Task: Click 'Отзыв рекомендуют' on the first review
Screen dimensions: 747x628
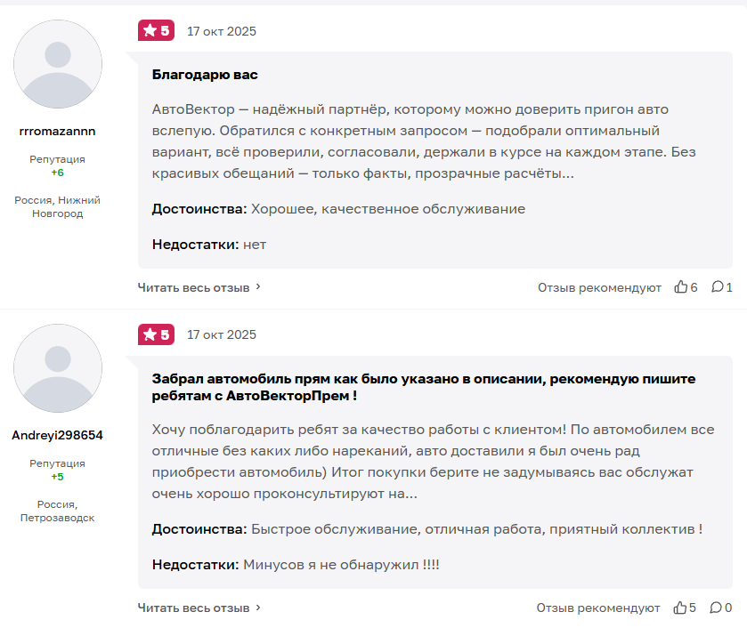Action: coord(599,287)
